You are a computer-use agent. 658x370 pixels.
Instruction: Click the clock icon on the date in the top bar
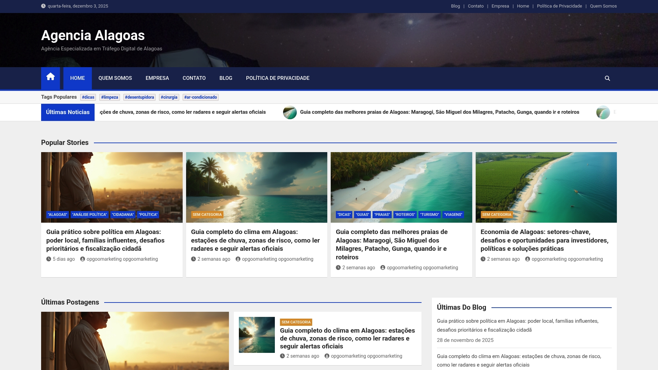43,6
